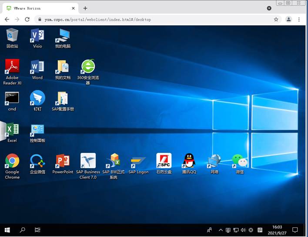Open 我的文档 (My Documents) folder icon
This screenshot has width=308, height=237.
pyautogui.click(x=63, y=70)
